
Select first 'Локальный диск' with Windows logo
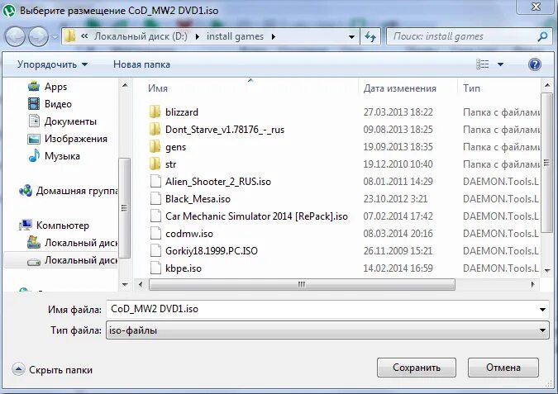tap(81, 243)
